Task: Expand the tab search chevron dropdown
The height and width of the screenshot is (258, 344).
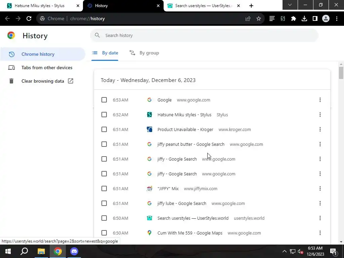Action: point(290,5)
